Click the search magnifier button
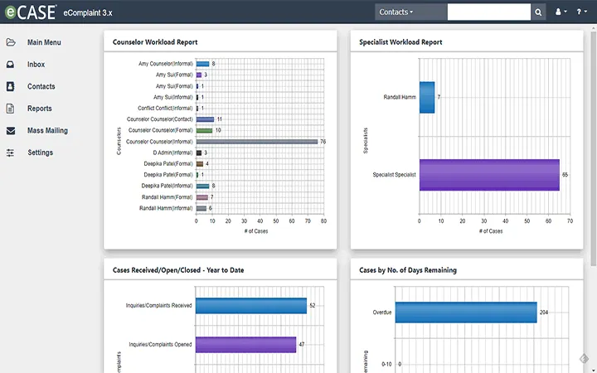The height and width of the screenshot is (373, 597). (538, 12)
